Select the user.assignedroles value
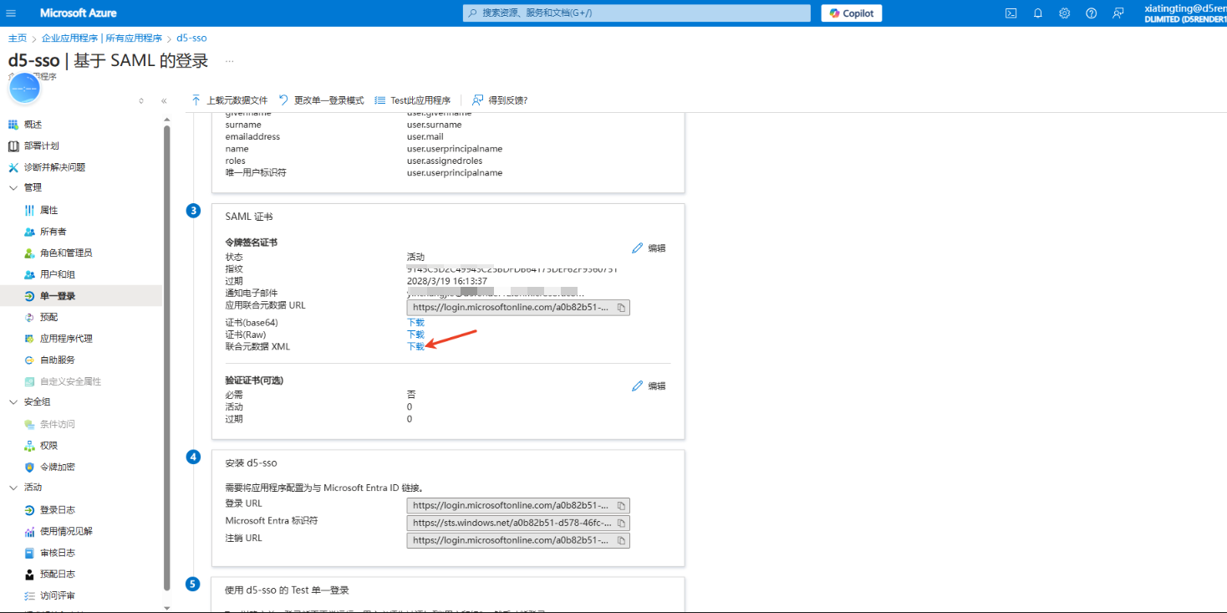The image size is (1227, 613). (x=445, y=161)
